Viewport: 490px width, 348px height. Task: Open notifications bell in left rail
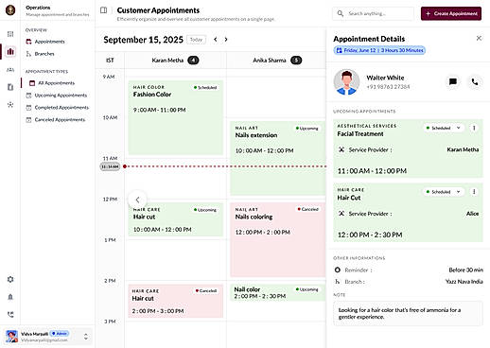[x=10, y=297]
